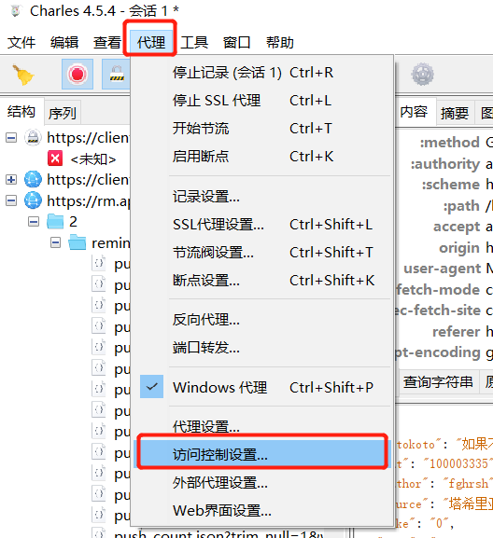Open the 文件 menu
Image resolution: width=493 pixels, height=538 pixels.
21,43
